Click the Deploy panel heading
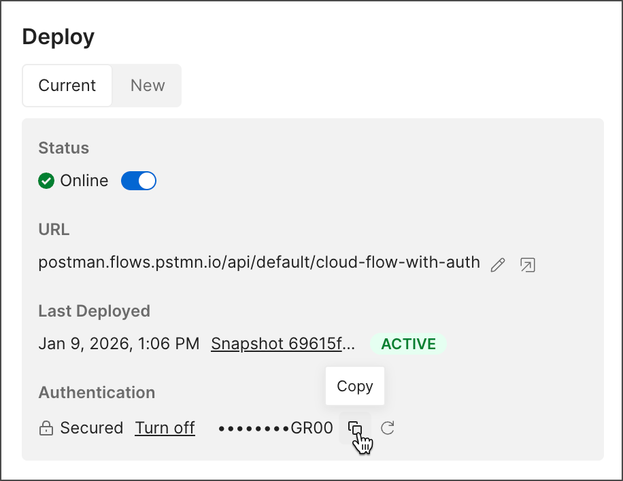The height and width of the screenshot is (481, 623). [58, 37]
